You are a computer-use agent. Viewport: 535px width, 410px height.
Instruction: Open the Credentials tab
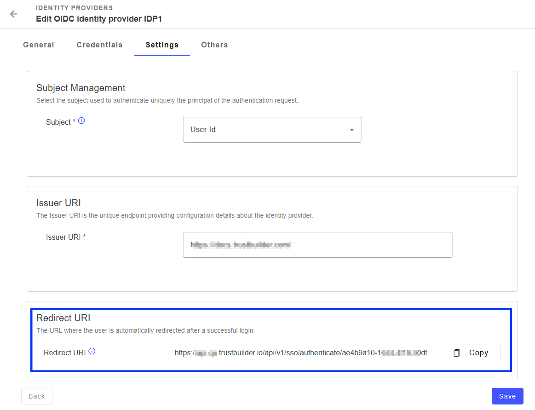pyautogui.click(x=99, y=45)
